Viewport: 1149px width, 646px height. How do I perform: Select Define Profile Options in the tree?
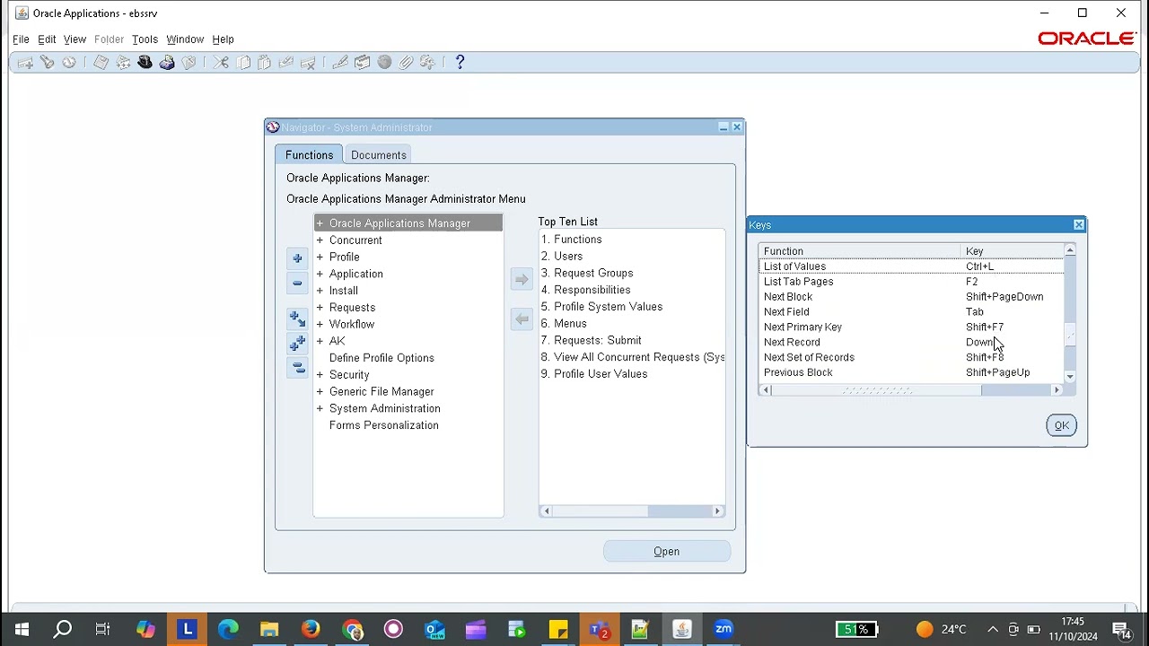tap(382, 358)
